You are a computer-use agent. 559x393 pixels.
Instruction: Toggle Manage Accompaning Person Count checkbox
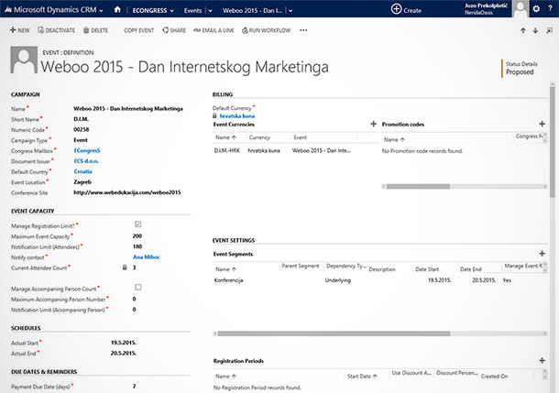(138, 287)
